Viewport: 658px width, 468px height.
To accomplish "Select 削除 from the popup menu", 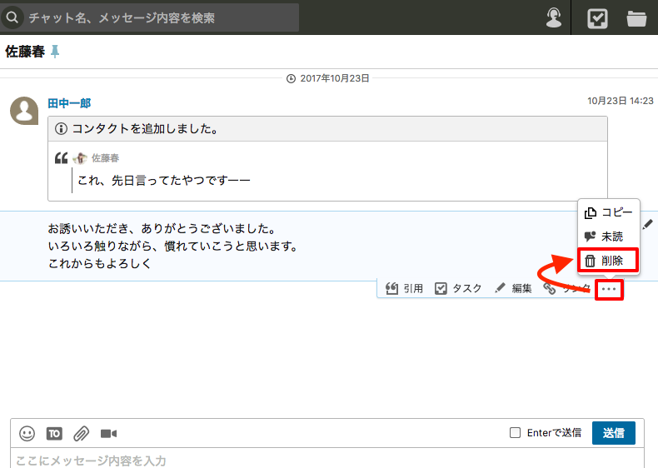I will [608, 261].
